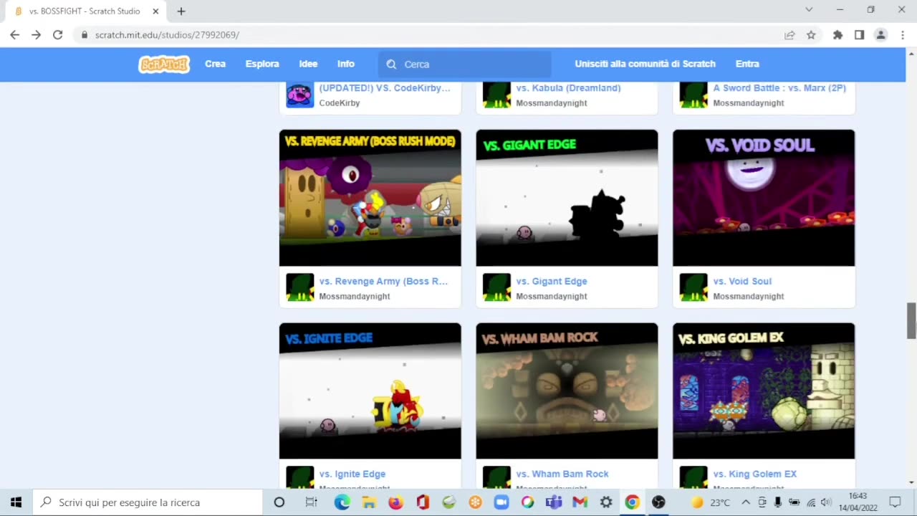
Task: Open A Sword Battle vs. Marx link
Action: [779, 88]
